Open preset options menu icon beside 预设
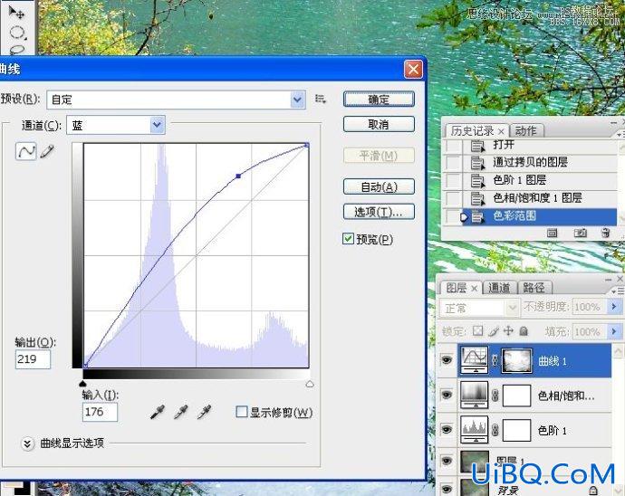 tap(320, 99)
